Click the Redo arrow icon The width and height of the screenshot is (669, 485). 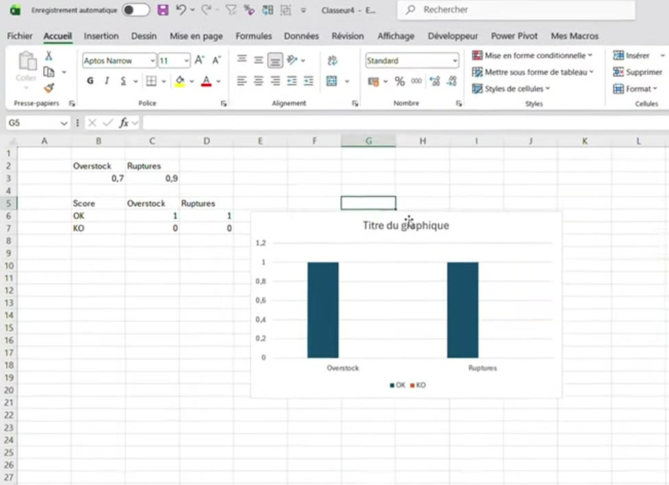tap(206, 10)
